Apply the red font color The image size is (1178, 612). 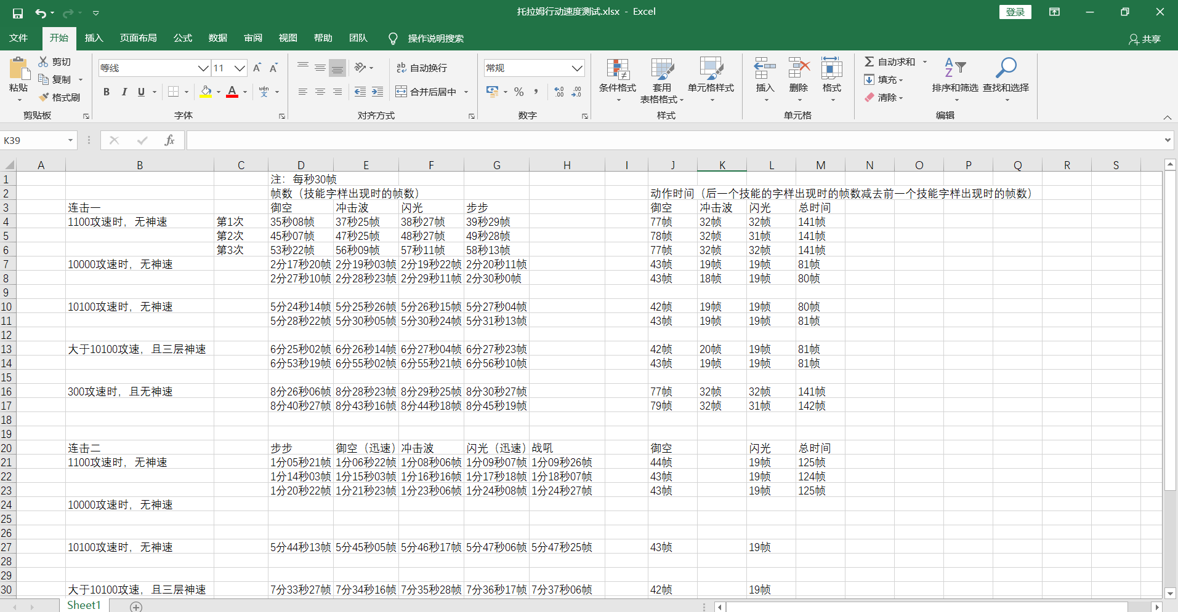pos(232,92)
